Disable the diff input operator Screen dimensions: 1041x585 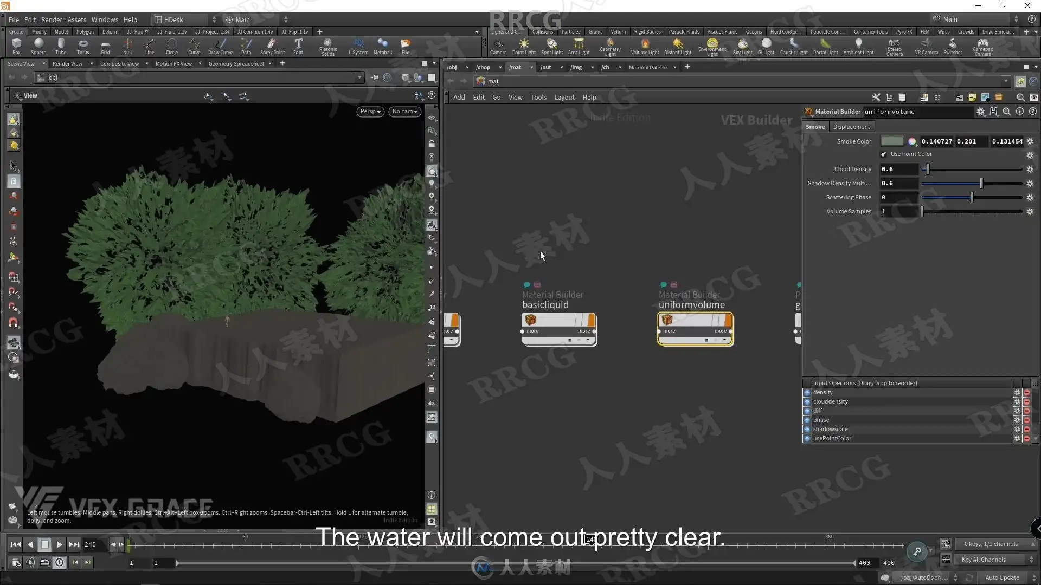(1026, 411)
